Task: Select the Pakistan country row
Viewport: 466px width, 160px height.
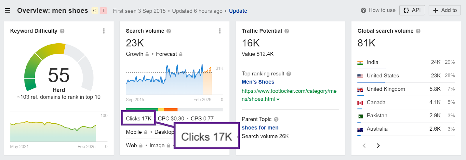Action: (x=406, y=115)
